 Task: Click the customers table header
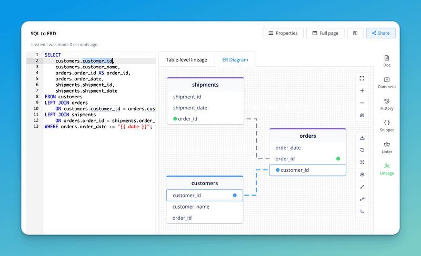click(205, 183)
